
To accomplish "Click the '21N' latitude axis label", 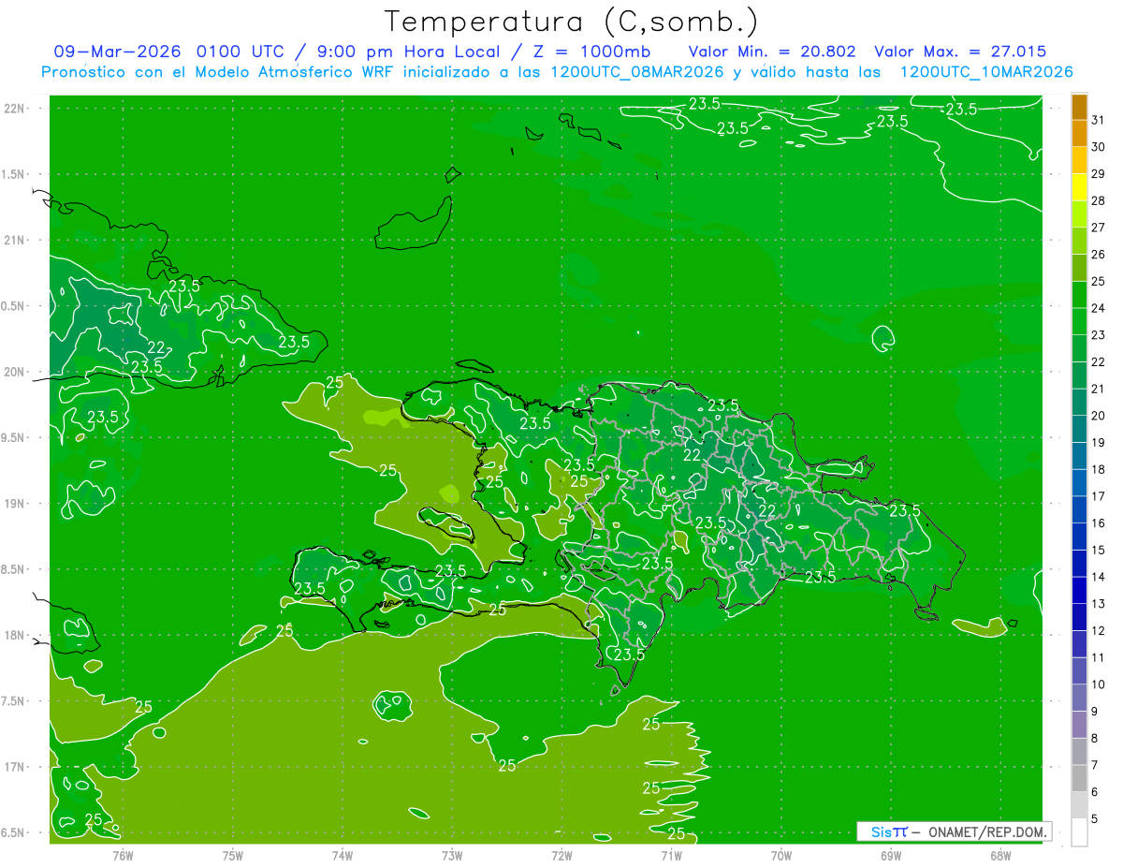I will (16, 240).
